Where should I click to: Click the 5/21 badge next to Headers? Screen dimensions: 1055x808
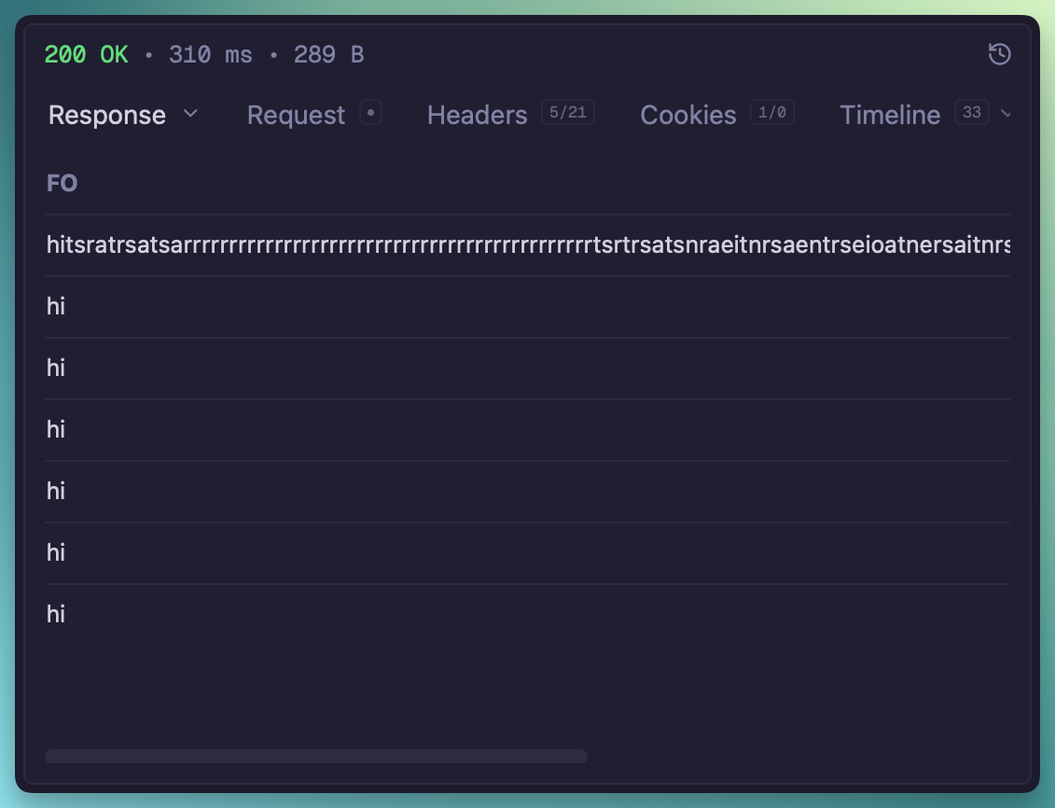coord(567,114)
